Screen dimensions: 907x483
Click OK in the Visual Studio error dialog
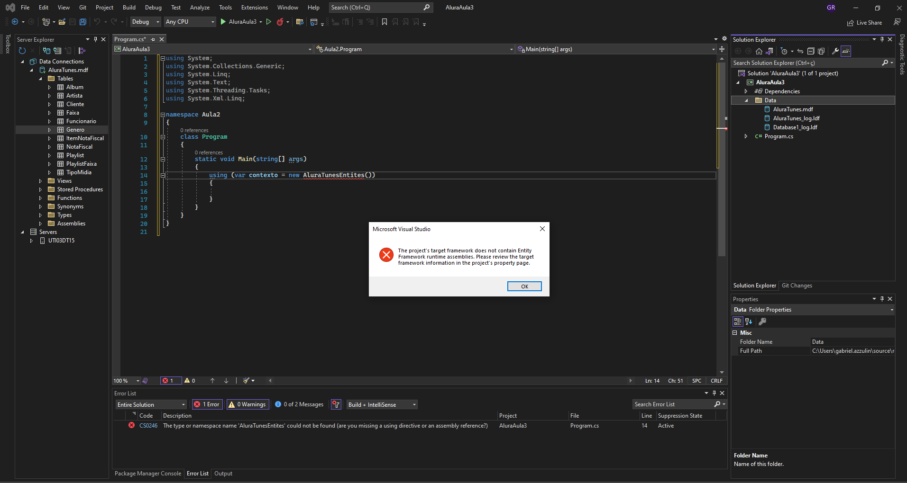(524, 286)
